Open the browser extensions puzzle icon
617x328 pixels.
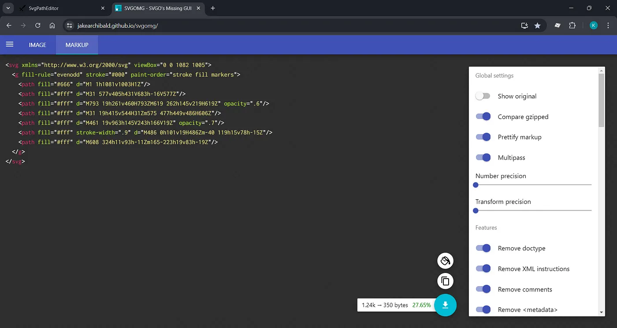coord(572,26)
